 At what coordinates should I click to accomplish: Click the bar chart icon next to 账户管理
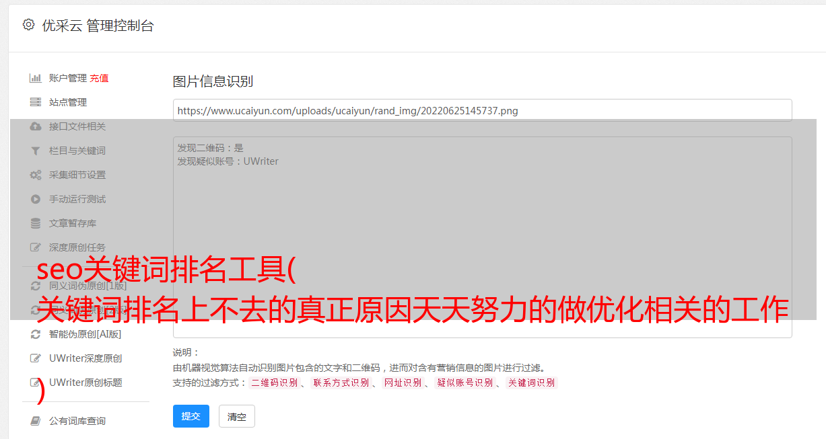pos(36,78)
